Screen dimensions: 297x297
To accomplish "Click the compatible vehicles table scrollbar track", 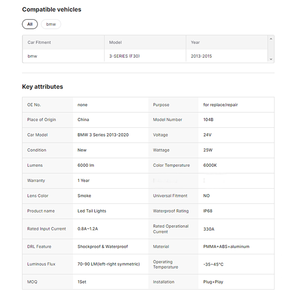I will [271, 49].
